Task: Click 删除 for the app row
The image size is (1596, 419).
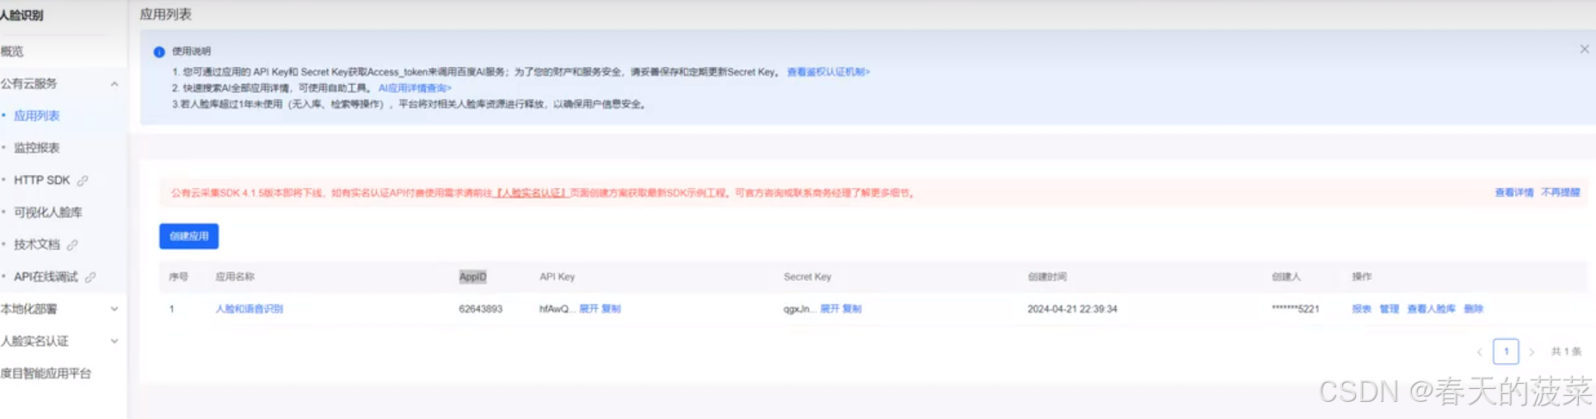Action: [x=1473, y=309]
